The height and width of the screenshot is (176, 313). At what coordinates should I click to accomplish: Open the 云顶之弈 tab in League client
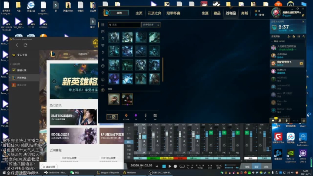click(154, 13)
